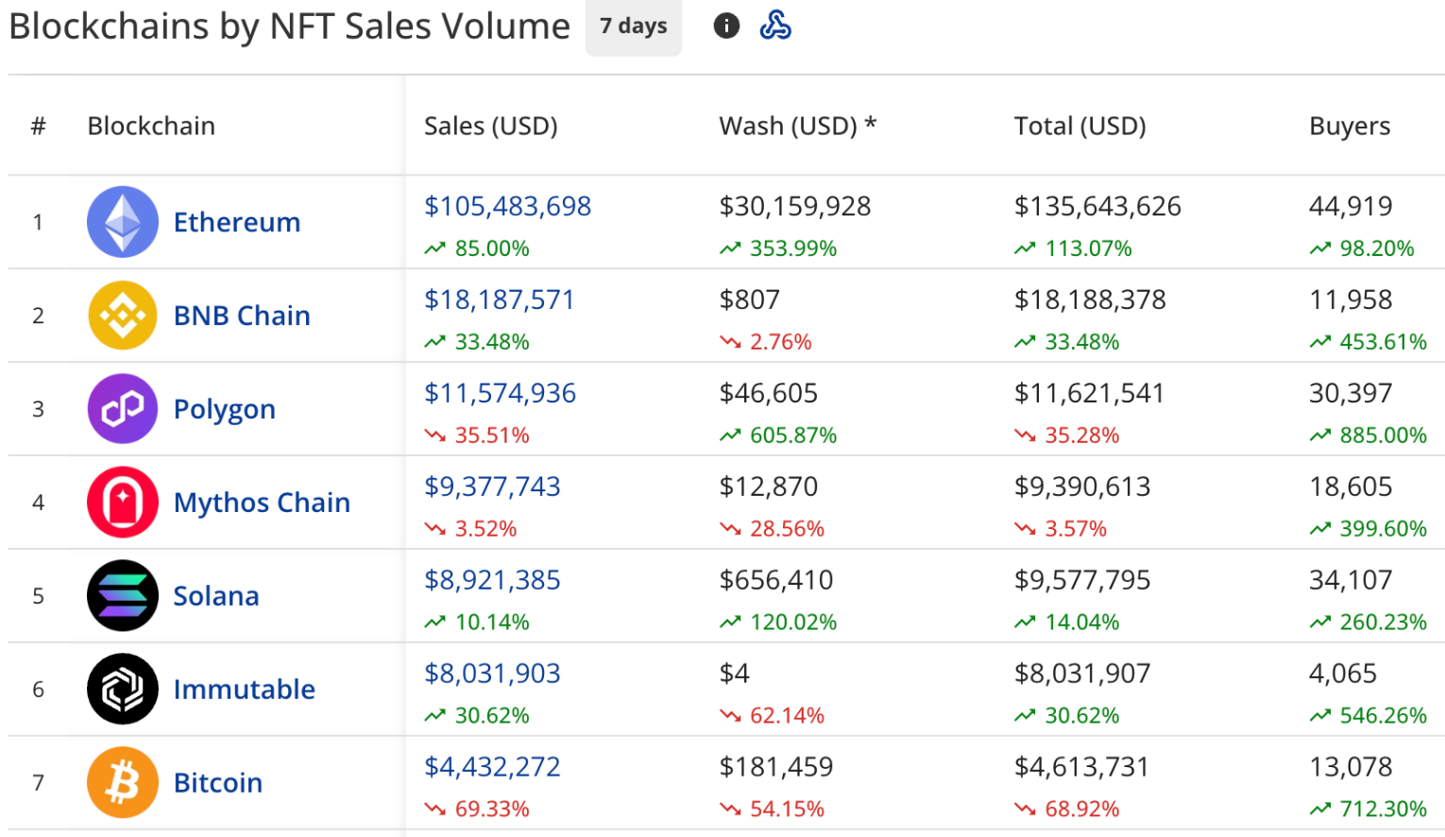Click the Sales (USD) column header

click(x=491, y=126)
